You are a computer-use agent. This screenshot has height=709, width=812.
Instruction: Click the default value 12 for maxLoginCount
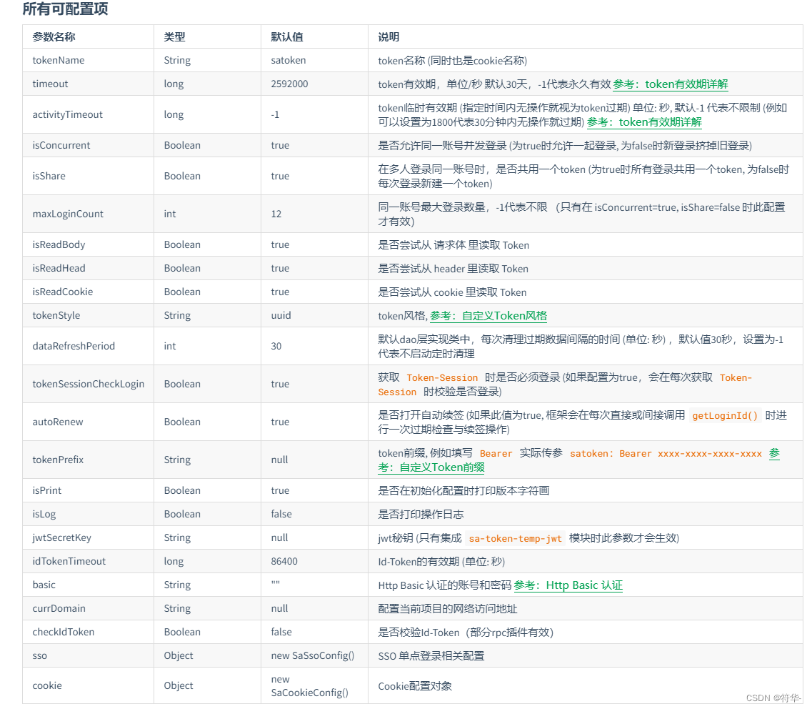276,214
